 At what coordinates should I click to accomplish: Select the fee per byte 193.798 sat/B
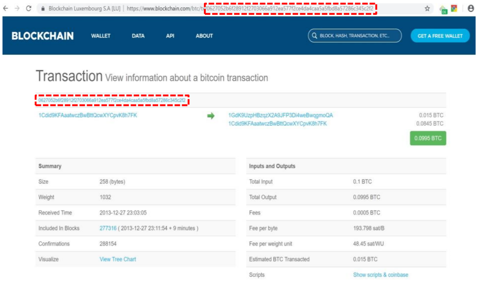tap(369, 228)
